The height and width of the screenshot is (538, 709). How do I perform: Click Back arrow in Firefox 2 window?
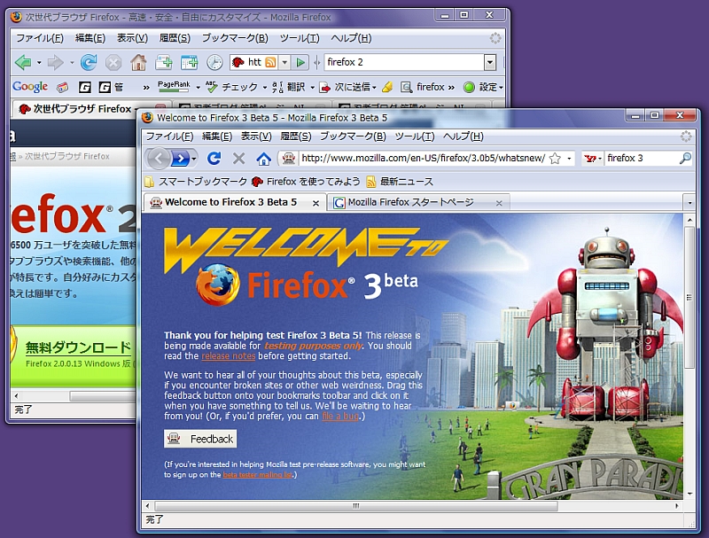point(23,62)
